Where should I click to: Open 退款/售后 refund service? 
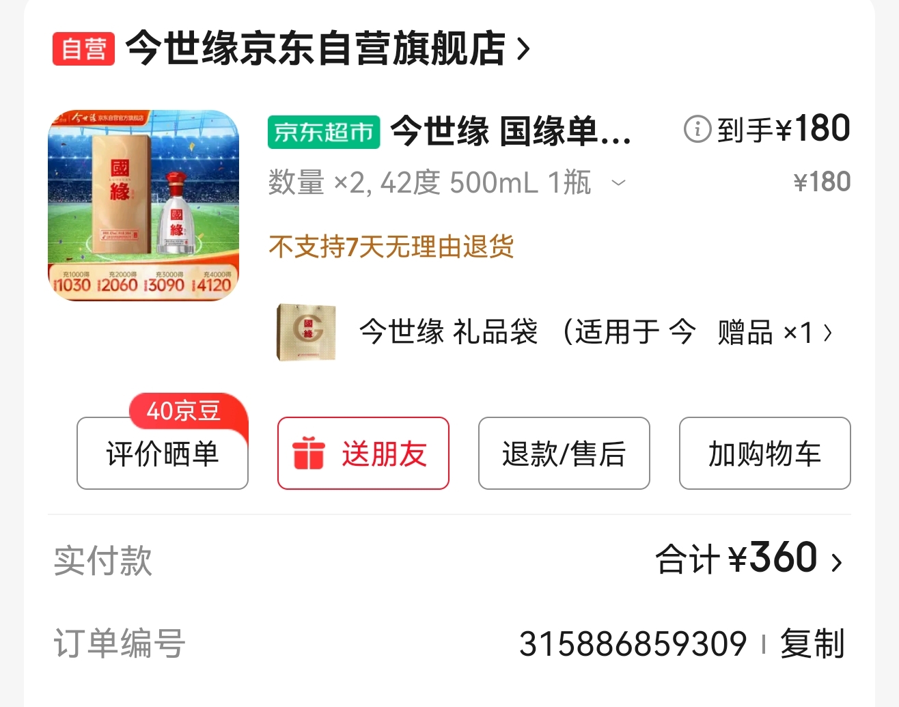(x=564, y=454)
